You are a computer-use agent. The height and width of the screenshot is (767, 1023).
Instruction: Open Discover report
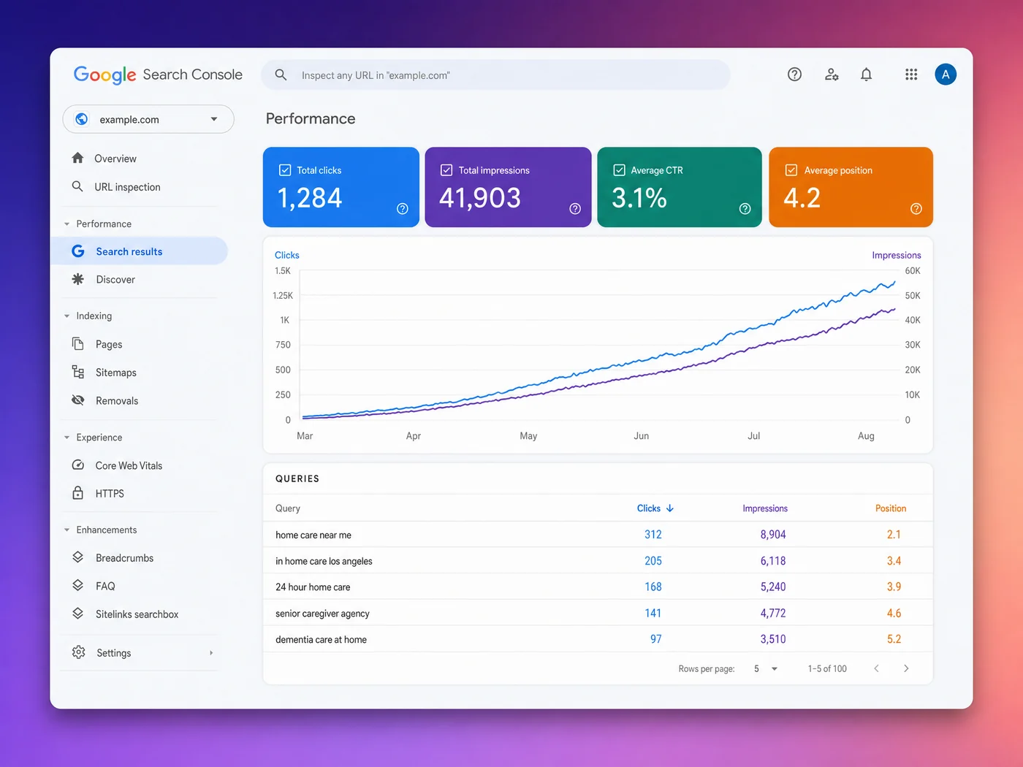click(x=115, y=279)
